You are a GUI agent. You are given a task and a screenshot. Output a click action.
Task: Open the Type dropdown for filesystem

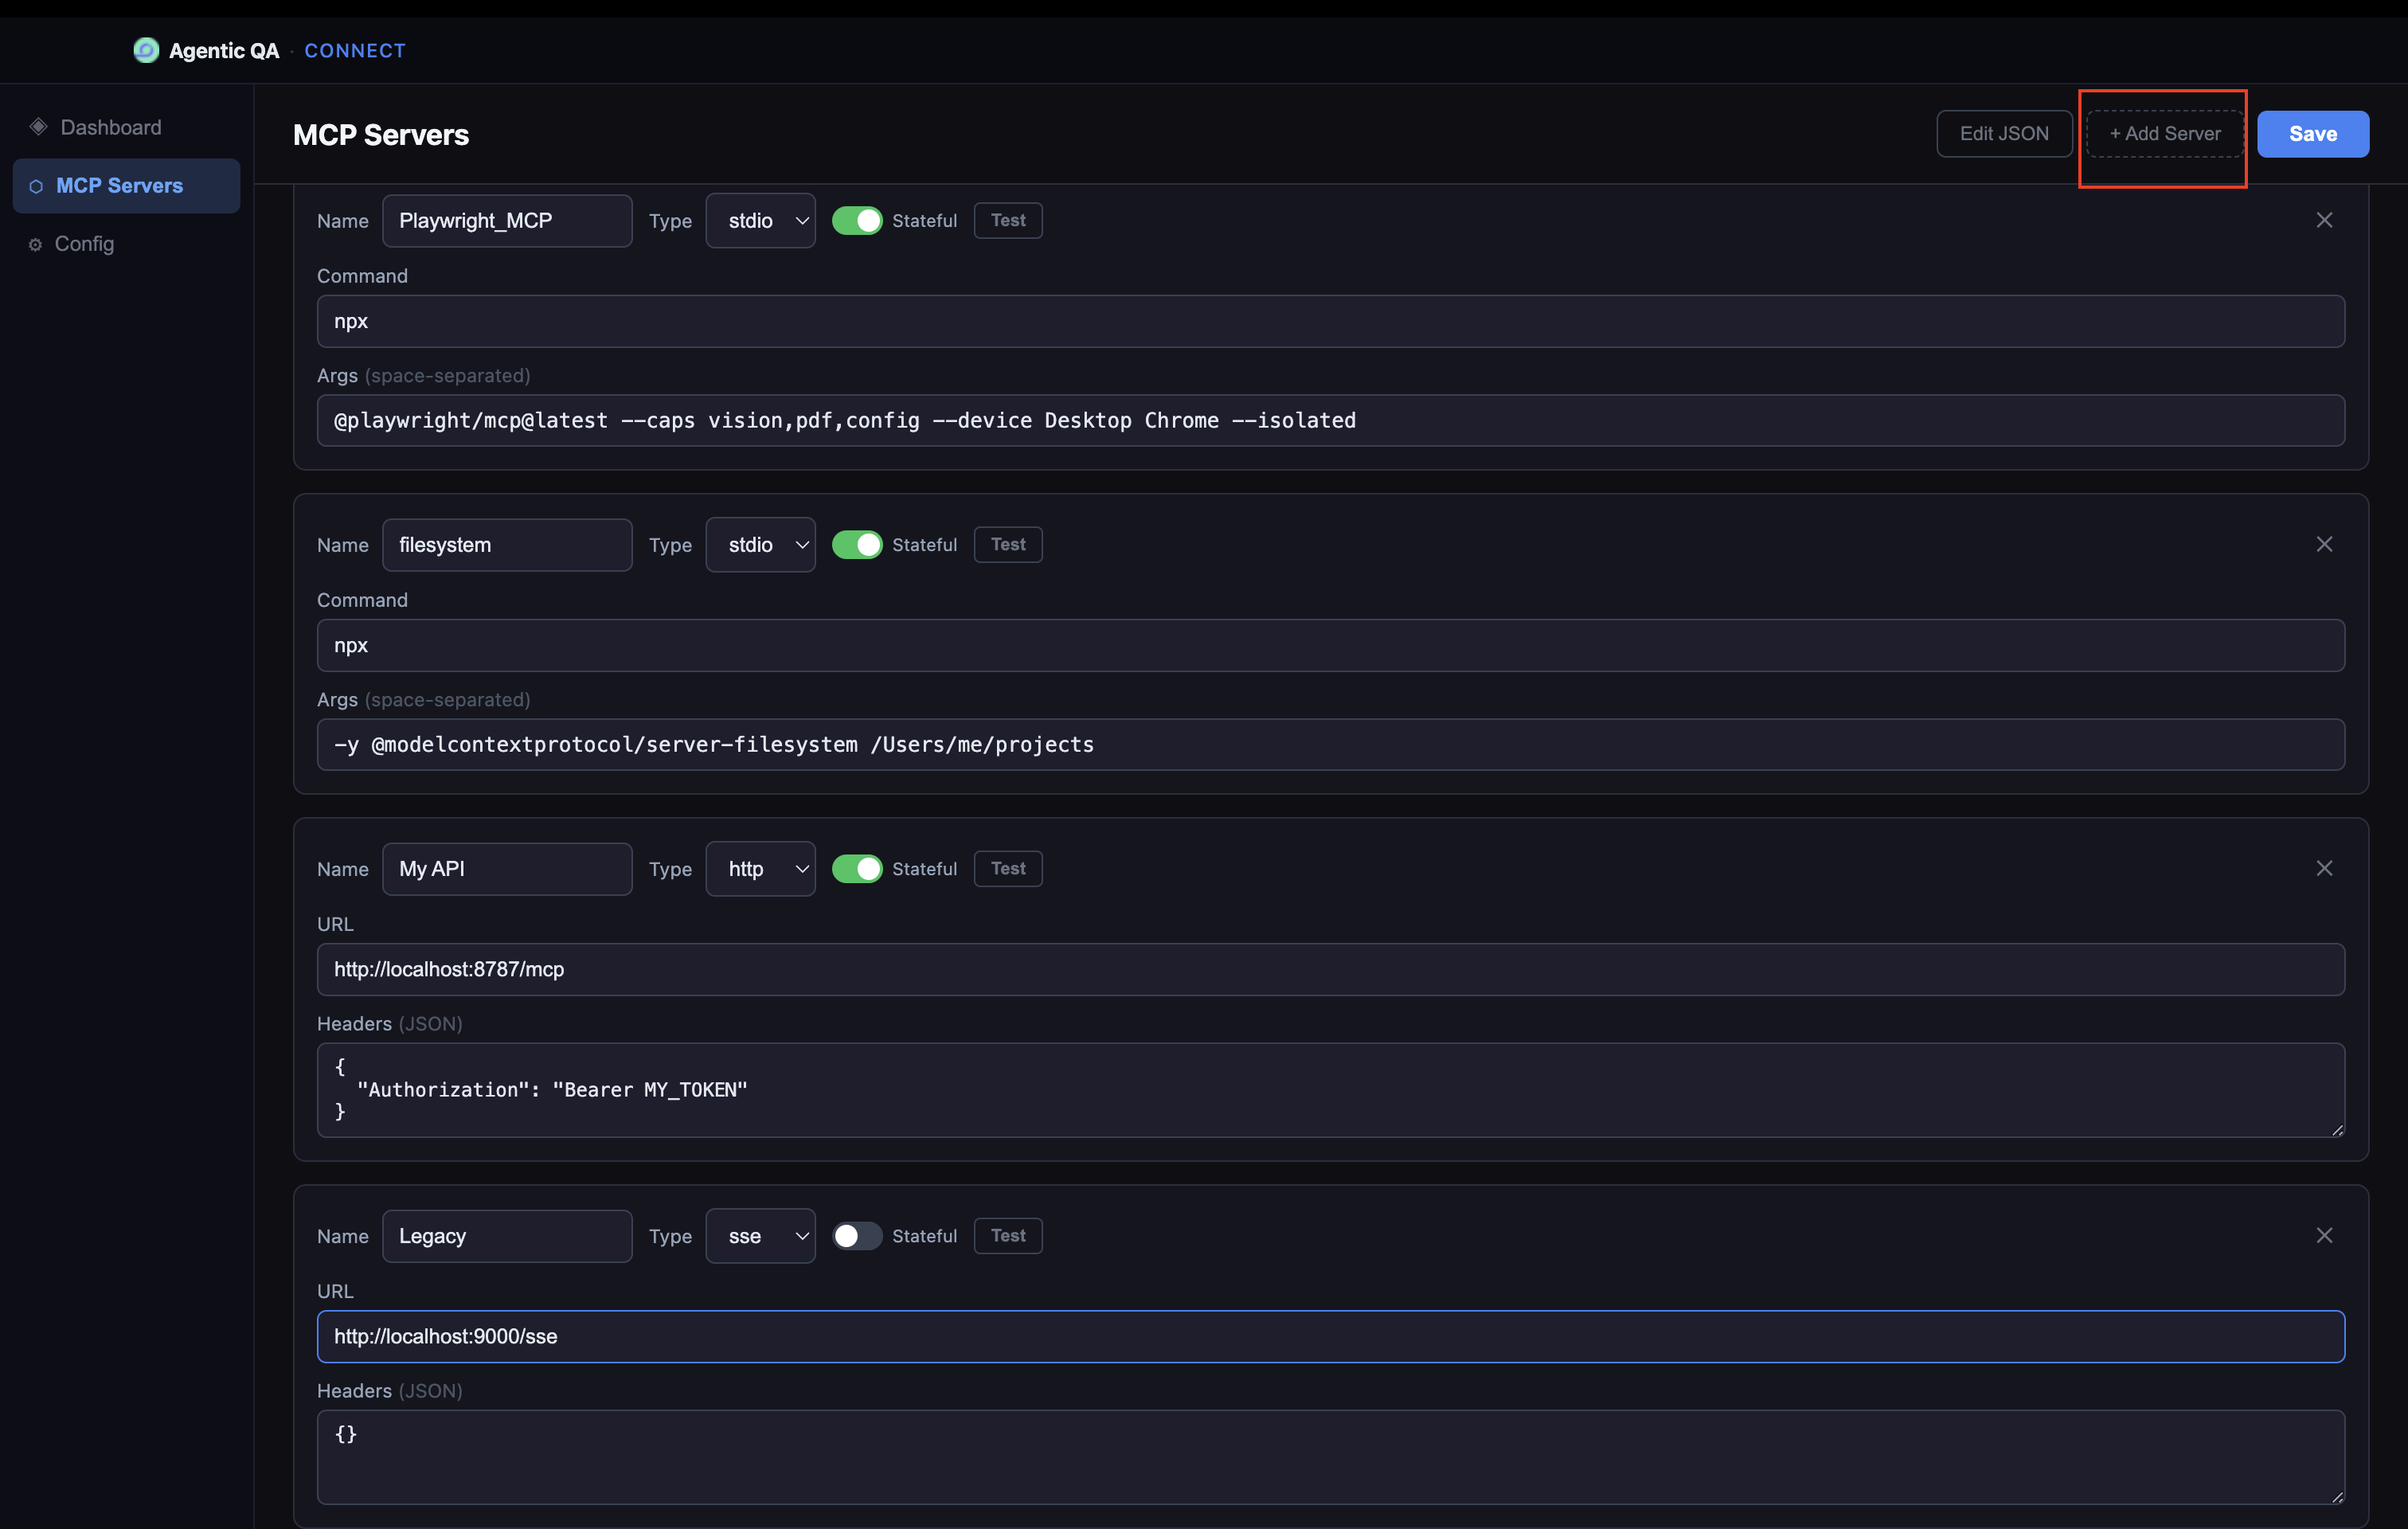(760, 544)
